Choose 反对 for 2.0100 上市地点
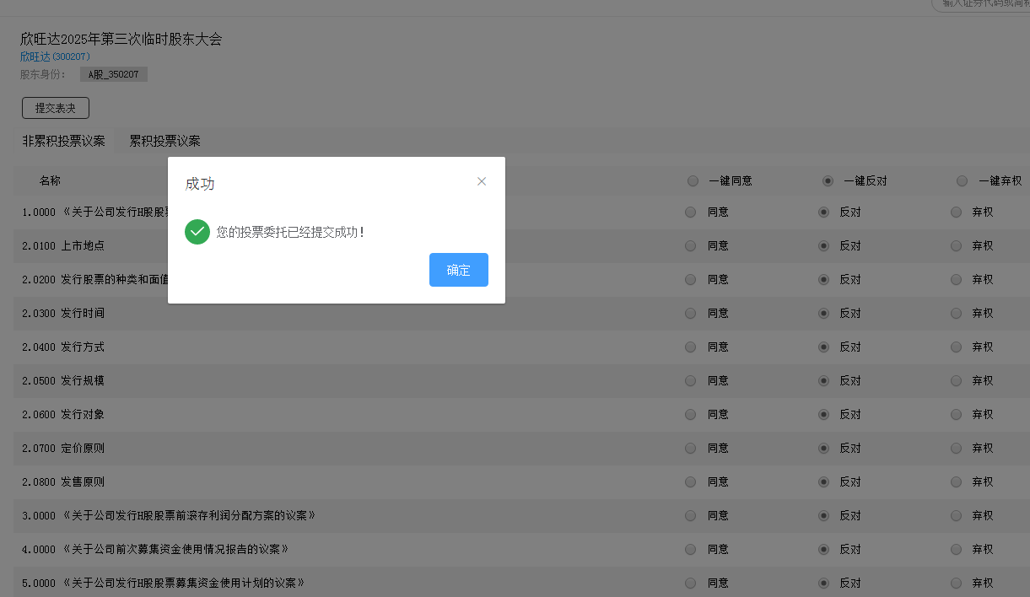The image size is (1030, 597). 823,245
